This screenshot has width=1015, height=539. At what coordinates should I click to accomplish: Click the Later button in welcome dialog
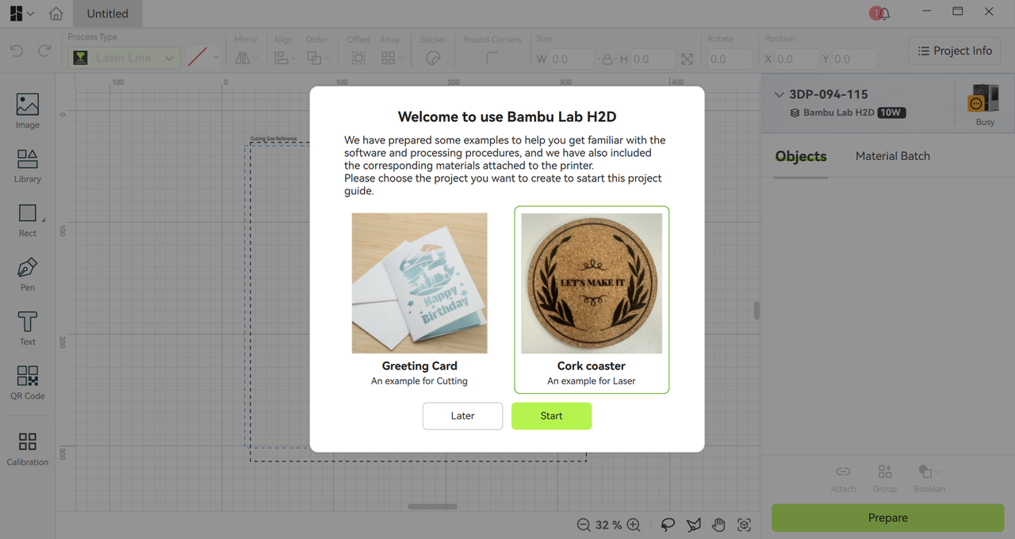coord(462,416)
